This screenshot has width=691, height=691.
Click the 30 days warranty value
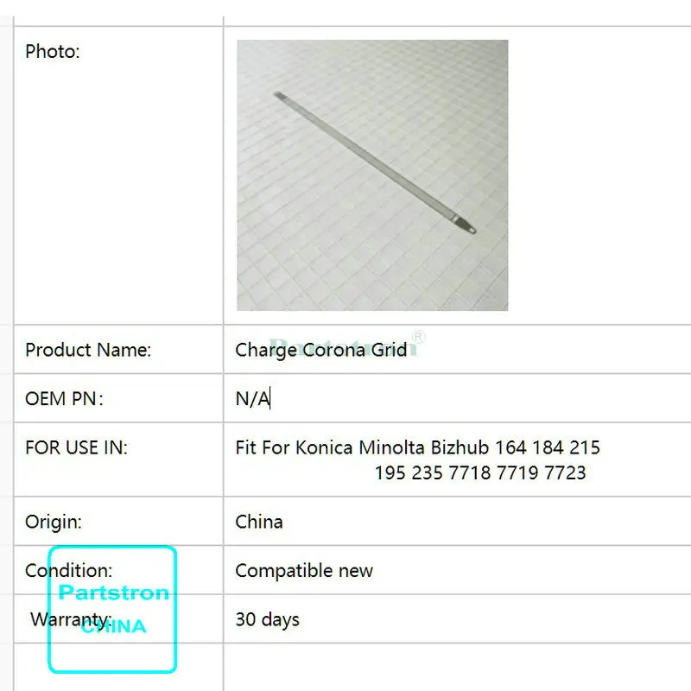[268, 619]
